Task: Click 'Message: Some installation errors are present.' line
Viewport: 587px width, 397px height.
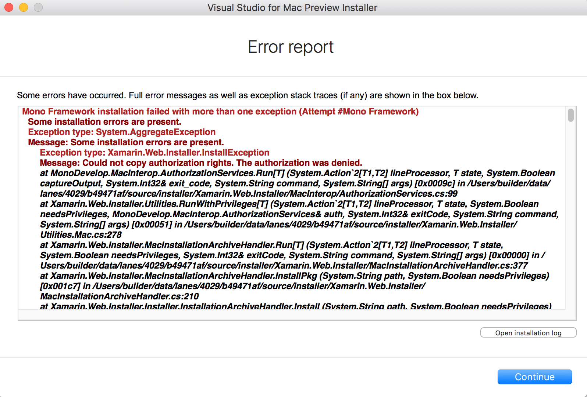Action: 126,142
